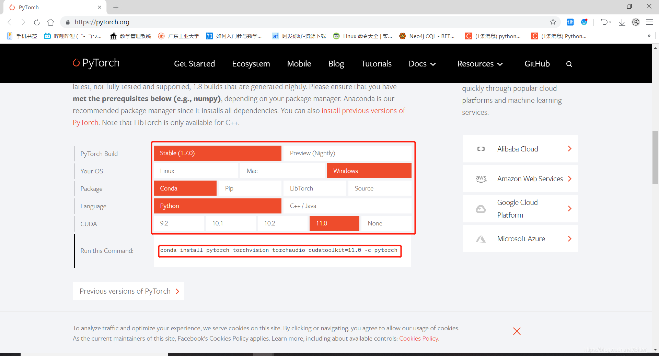Open the 广东工业大学 bookmark
The height and width of the screenshot is (356, 659).
point(178,36)
